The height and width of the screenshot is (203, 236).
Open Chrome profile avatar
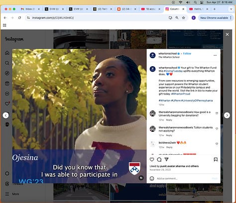pyautogui.click(x=194, y=18)
